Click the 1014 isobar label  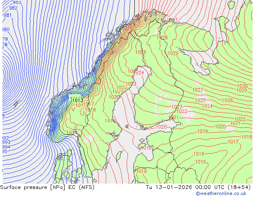click(72, 133)
